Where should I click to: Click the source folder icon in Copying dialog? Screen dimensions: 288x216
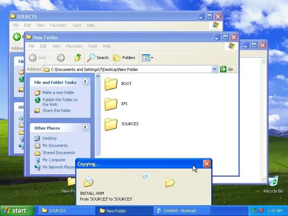point(88,181)
